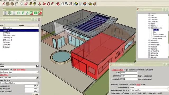Collapse the Massachusetts tree node
The height and width of the screenshot is (95, 169).
(x=149, y=28)
